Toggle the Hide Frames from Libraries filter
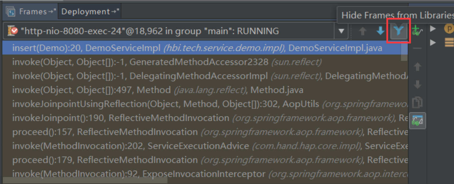This screenshot has width=454, height=184. click(x=398, y=31)
